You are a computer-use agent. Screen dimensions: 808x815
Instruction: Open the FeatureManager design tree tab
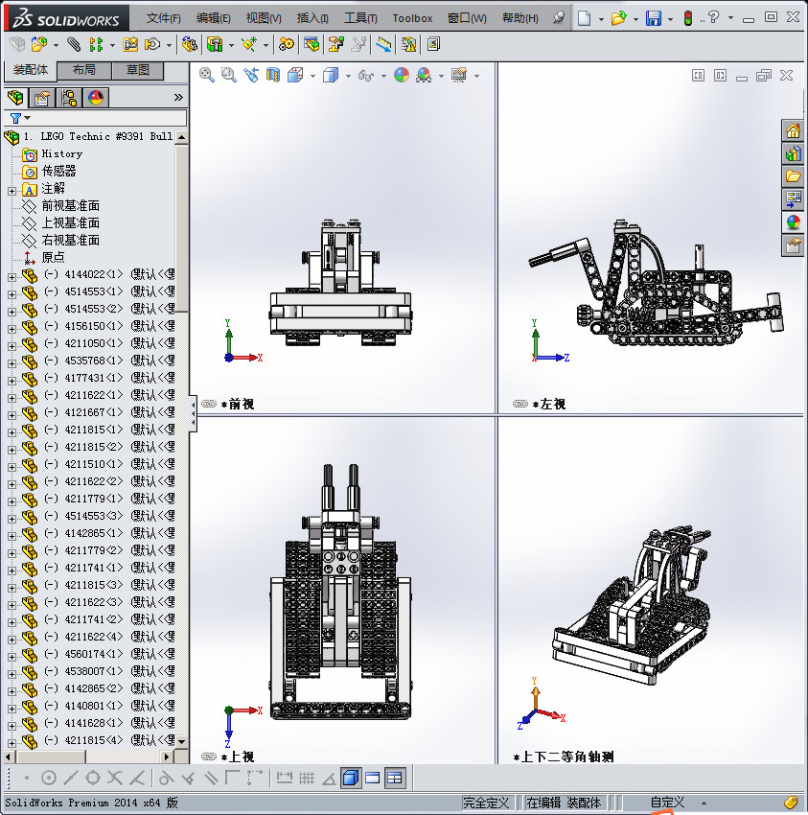(x=15, y=97)
